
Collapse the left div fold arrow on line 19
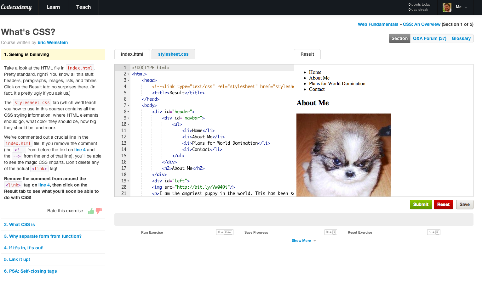129,181
